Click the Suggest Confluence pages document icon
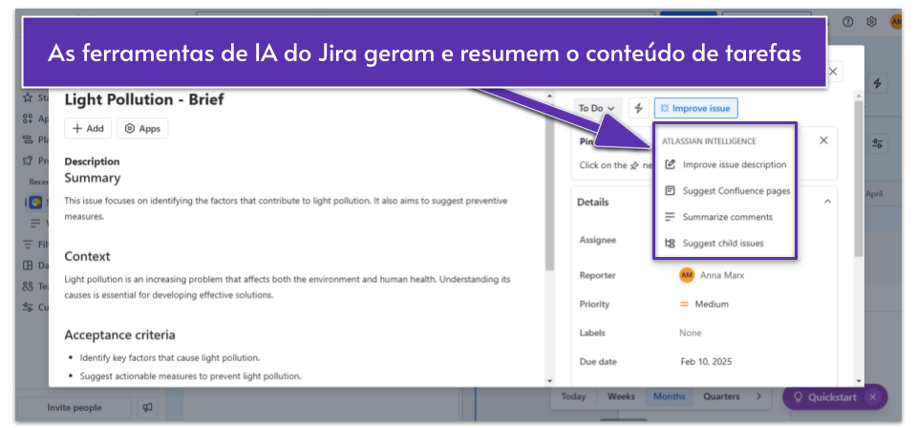917x428 pixels. point(671,191)
